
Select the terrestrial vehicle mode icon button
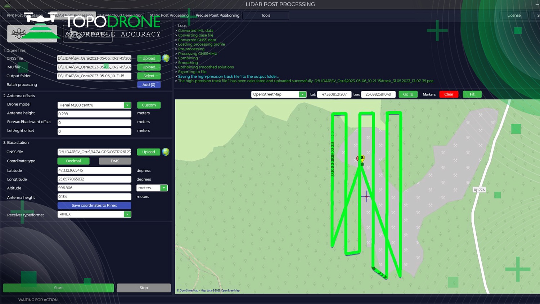[87, 34]
